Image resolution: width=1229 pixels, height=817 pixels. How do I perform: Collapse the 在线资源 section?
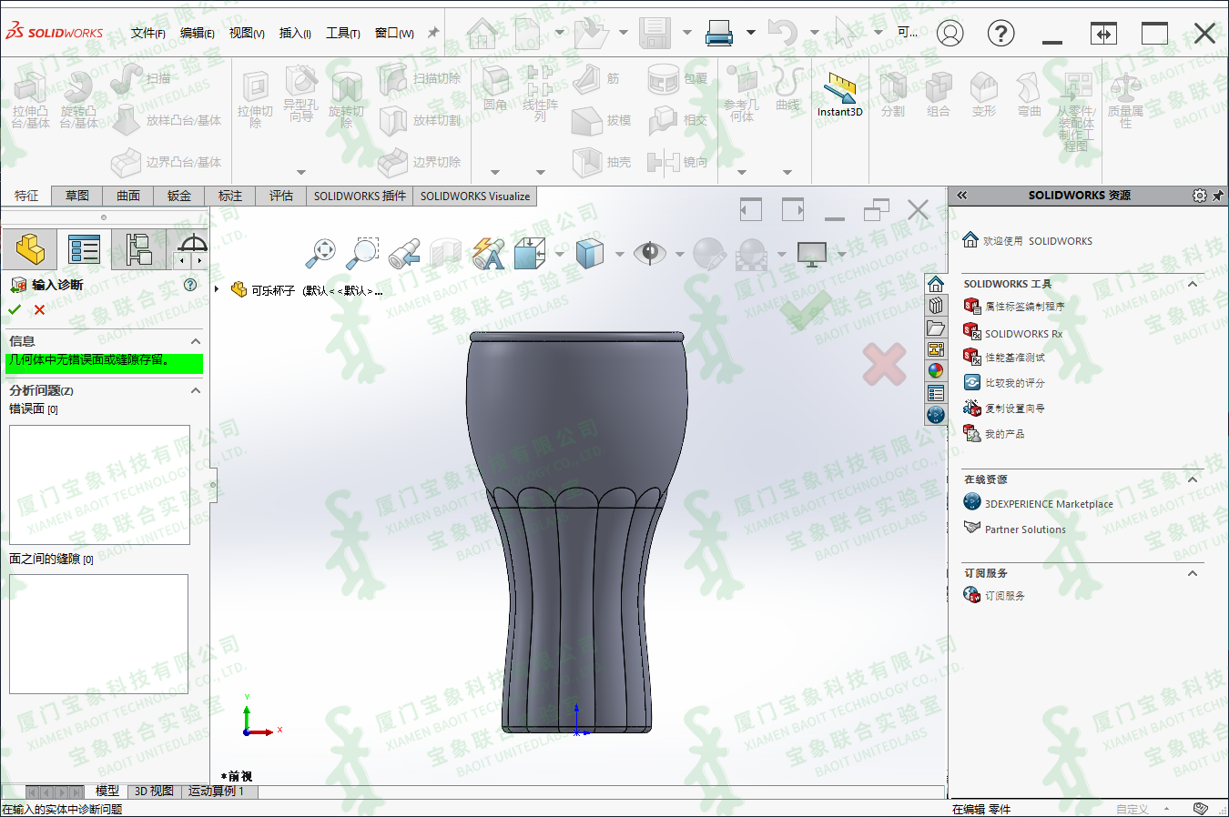[x=1193, y=479]
